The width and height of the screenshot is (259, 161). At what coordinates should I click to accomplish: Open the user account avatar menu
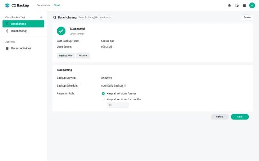tap(252, 5)
